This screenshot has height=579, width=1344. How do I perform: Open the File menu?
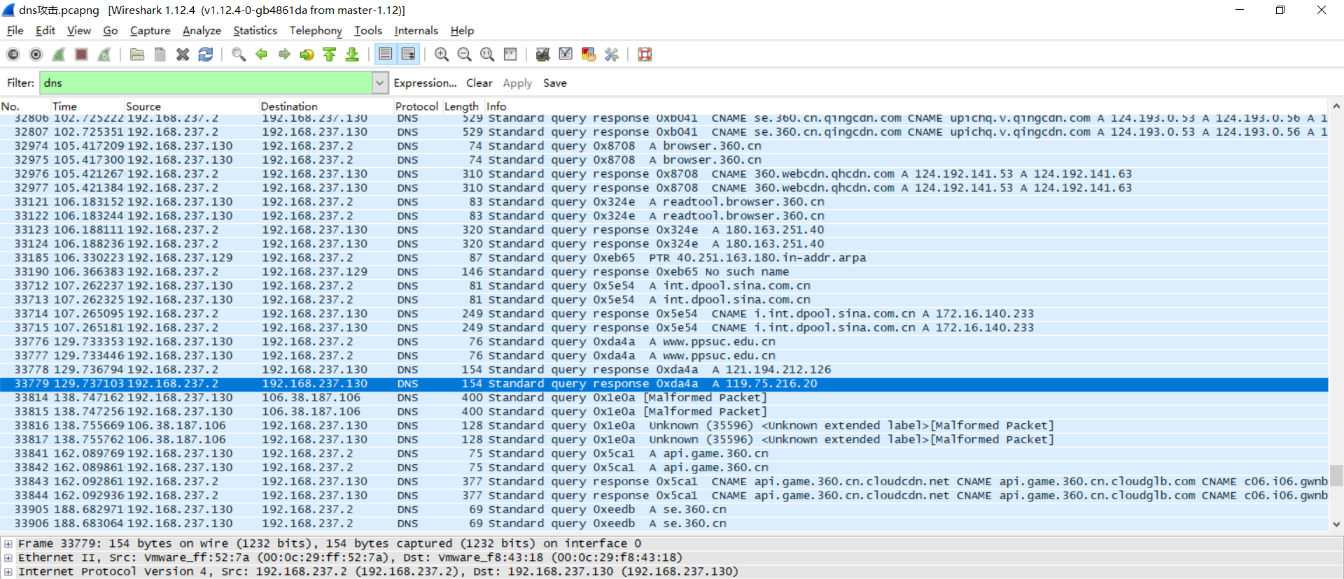(15, 31)
